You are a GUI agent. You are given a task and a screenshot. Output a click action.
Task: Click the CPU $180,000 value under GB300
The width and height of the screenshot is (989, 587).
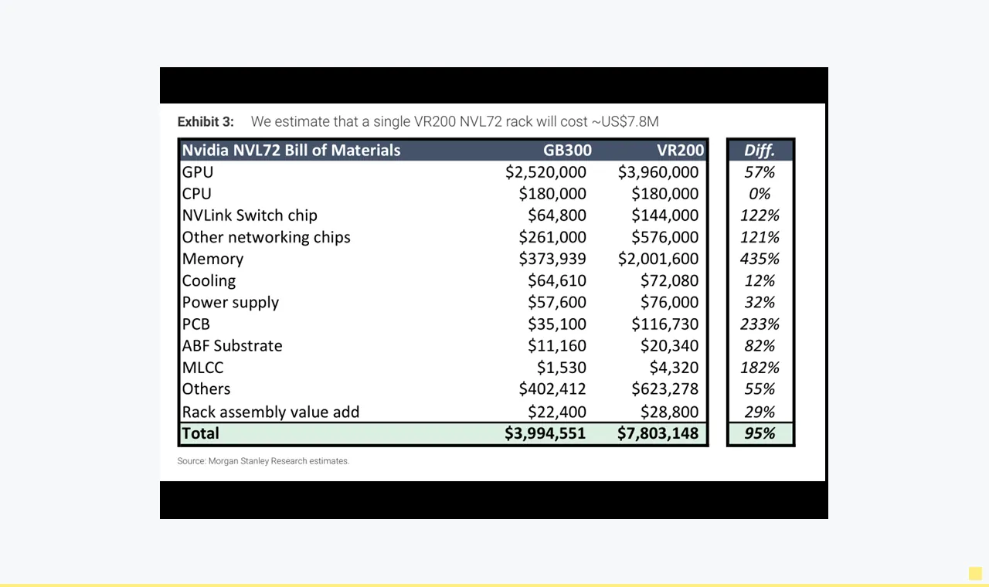552,194
